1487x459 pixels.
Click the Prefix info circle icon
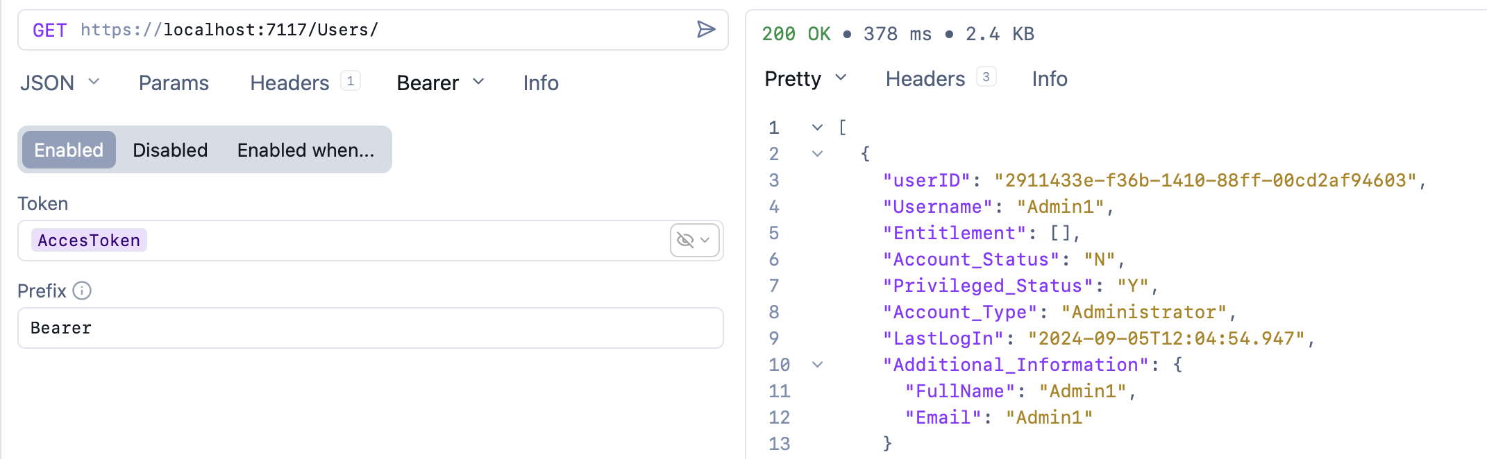[82, 291]
